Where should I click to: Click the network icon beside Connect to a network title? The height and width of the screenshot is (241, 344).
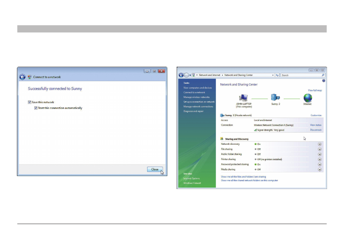[x=30, y=77]
